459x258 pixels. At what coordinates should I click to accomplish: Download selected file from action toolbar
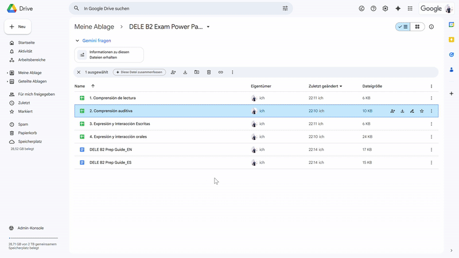coord(185,72)
